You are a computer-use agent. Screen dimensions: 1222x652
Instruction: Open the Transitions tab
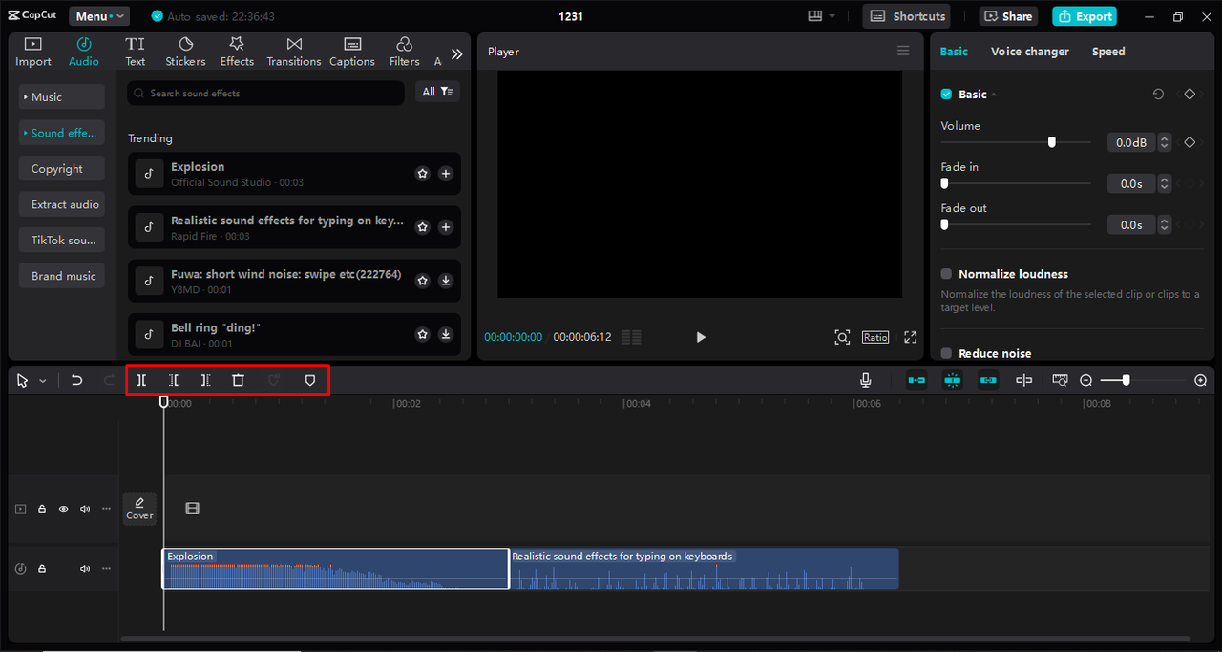294,52
